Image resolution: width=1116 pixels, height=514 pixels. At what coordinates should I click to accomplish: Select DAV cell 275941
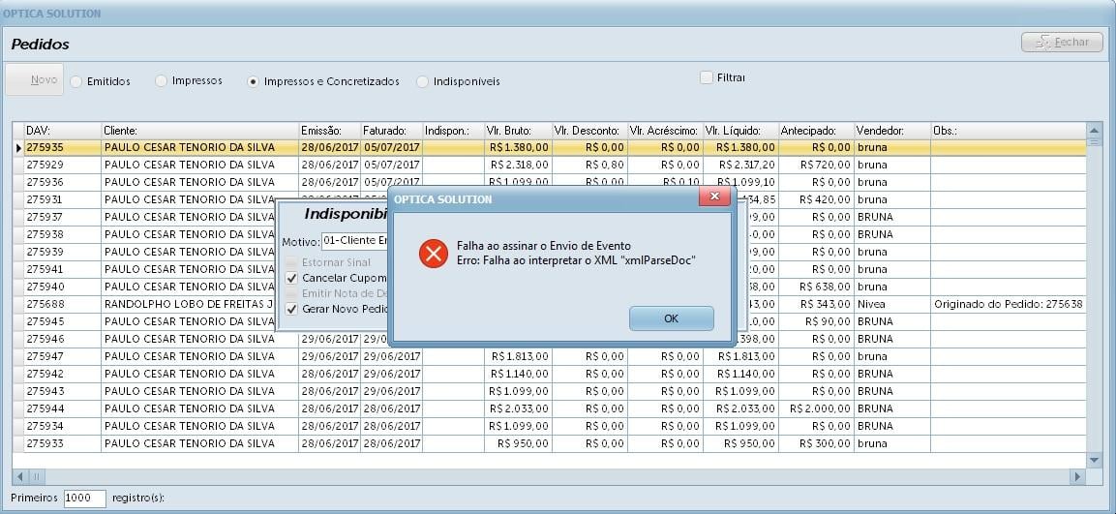[63, 269]
